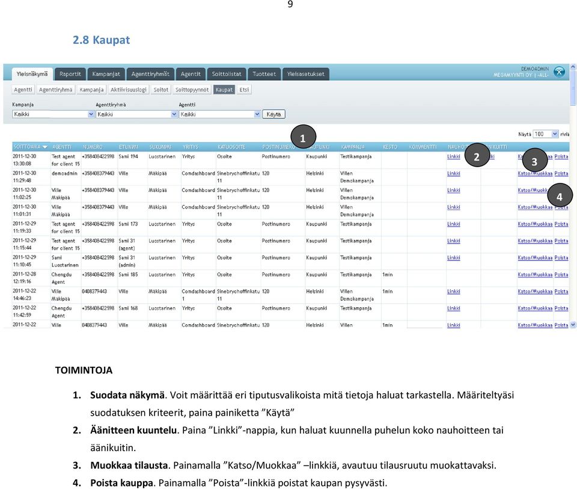Delete the 13:30:08 sale with Poista

coord(561,156)
